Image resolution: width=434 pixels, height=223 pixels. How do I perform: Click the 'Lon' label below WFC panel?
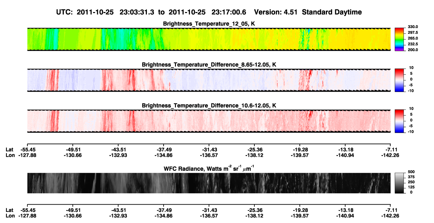point(10,216)
